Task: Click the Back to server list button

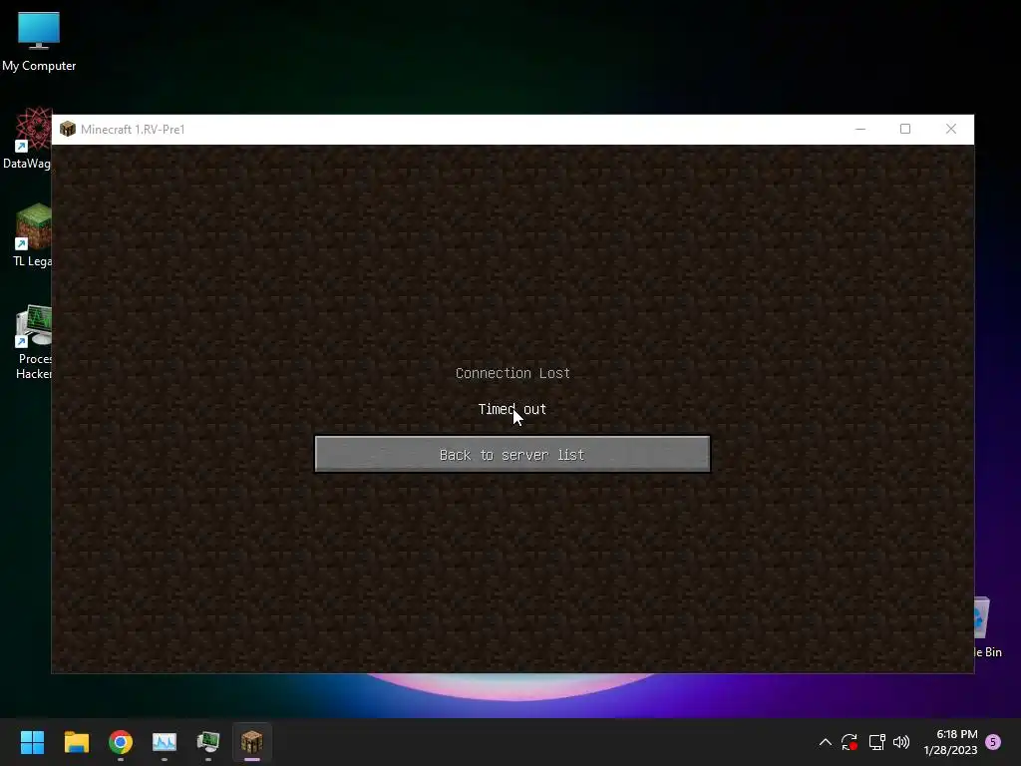Action: 512,454
